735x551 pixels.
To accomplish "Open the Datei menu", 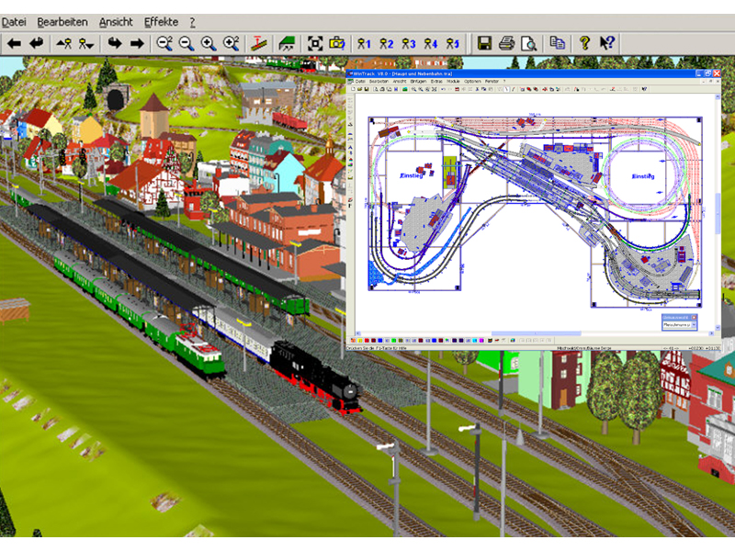I will click(x=14, y=21).
